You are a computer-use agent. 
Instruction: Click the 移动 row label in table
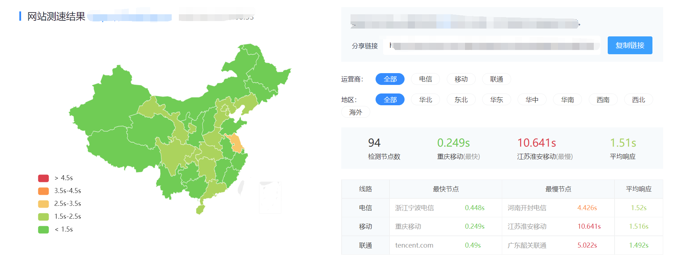coord(366,227)
